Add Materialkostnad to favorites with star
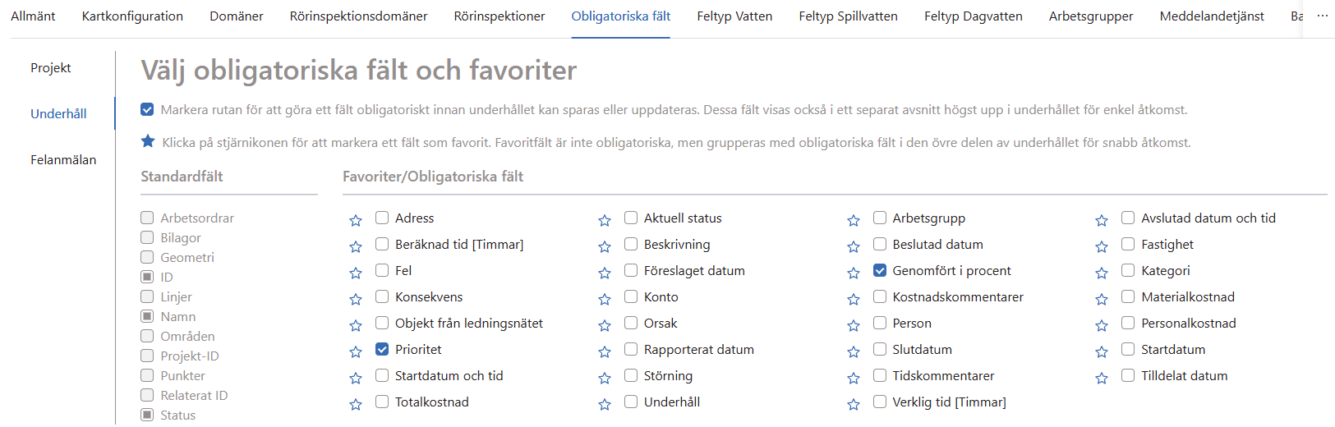The height and width of the screenshot is (427, 1335). 1102,299
